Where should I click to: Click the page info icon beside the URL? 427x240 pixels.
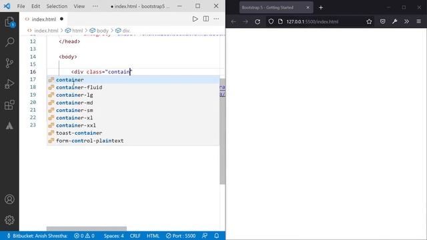click(280, 21)
